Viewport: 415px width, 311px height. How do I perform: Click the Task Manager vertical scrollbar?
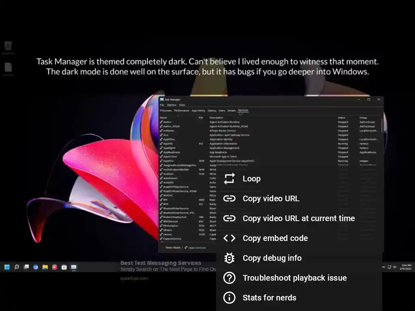(x=382, y=125)
